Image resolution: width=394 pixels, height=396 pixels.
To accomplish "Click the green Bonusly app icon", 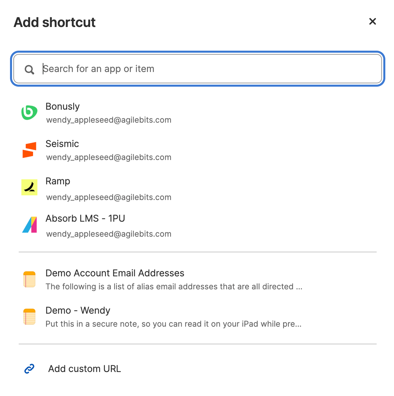I will pyautogui.click(x=29, y=113).
